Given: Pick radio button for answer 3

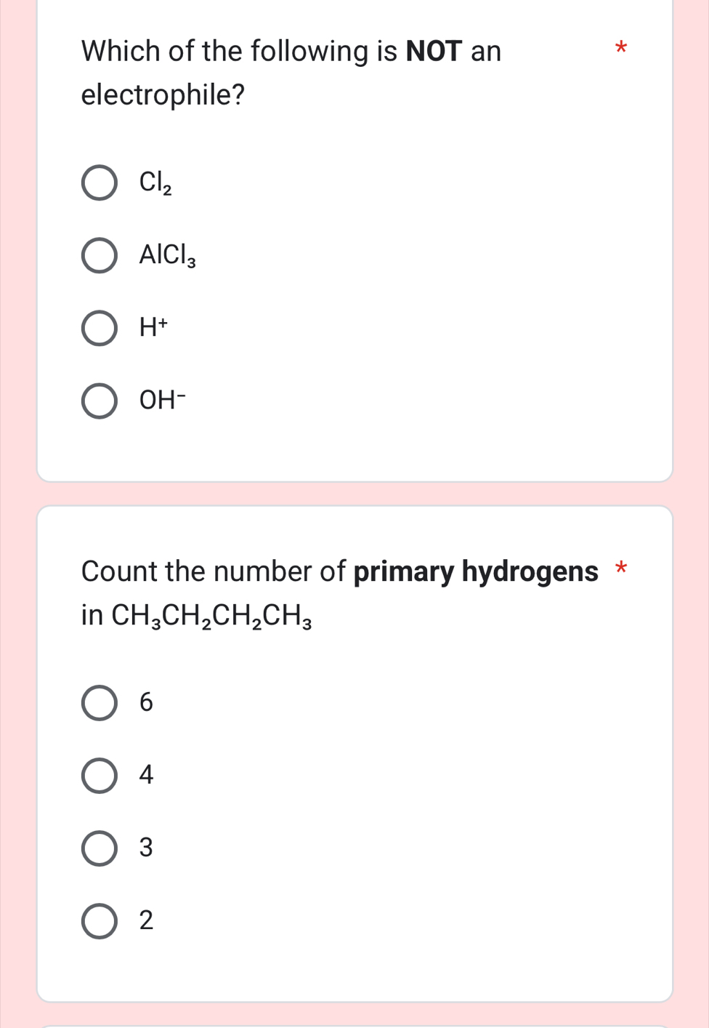Looking at the screenshot, I should point(99,848).
